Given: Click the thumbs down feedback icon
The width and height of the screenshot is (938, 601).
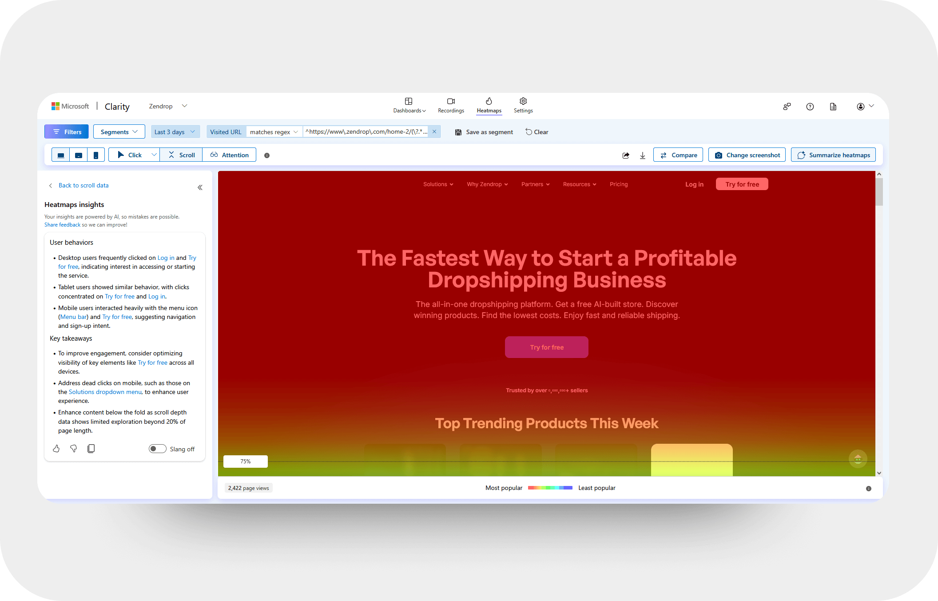Looking at the screenshot, I should tap(74, 449).
